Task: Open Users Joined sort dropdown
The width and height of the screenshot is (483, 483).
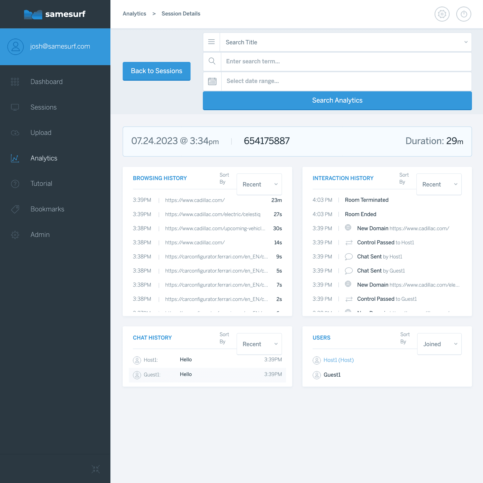Action: tap(439, 344)
